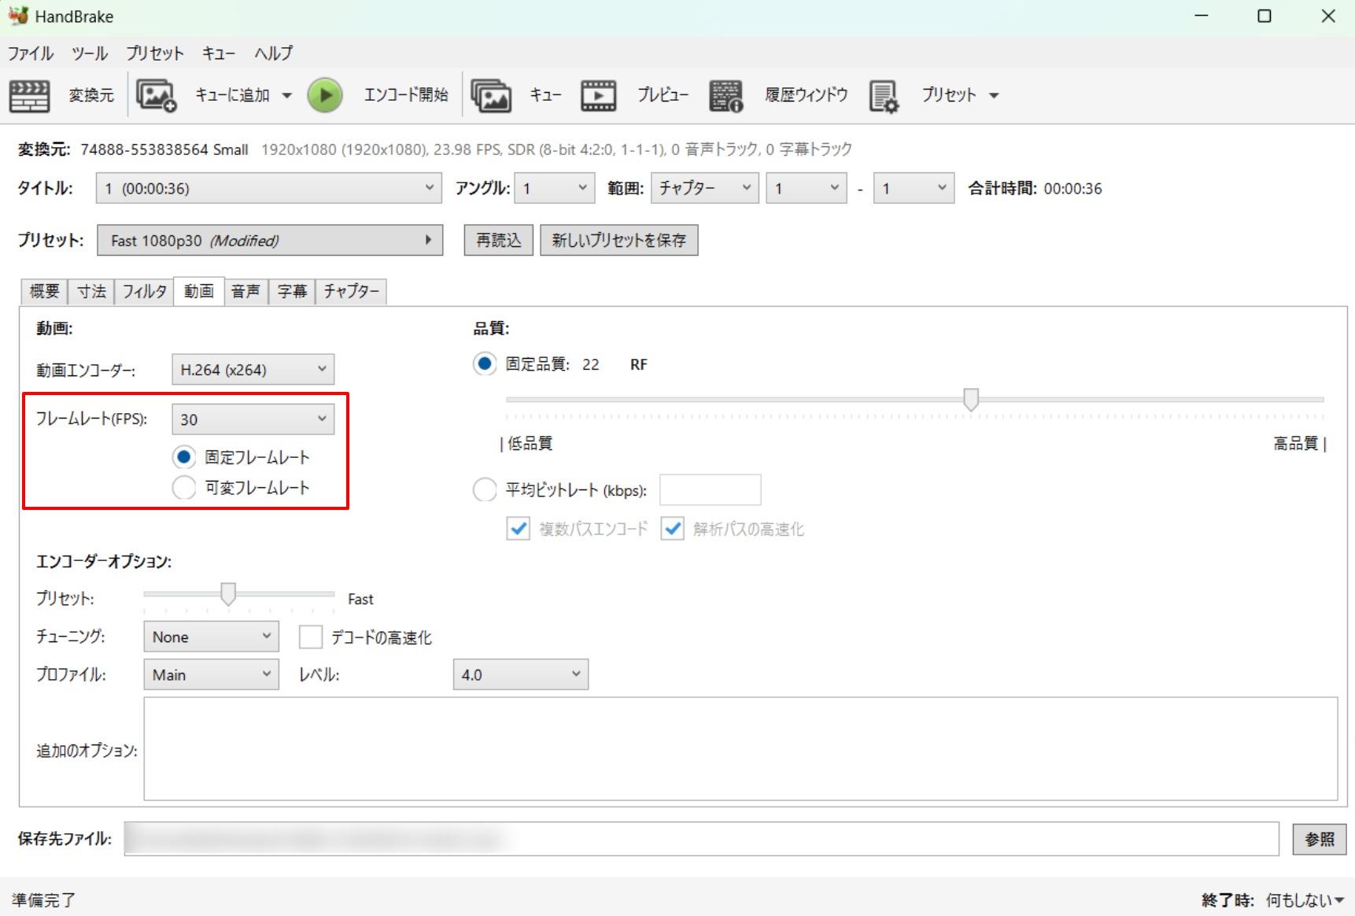Toggle the 複数パスエンコード checkbox
The width and height of the screenshot is (1355, 916).
point(518,528)
